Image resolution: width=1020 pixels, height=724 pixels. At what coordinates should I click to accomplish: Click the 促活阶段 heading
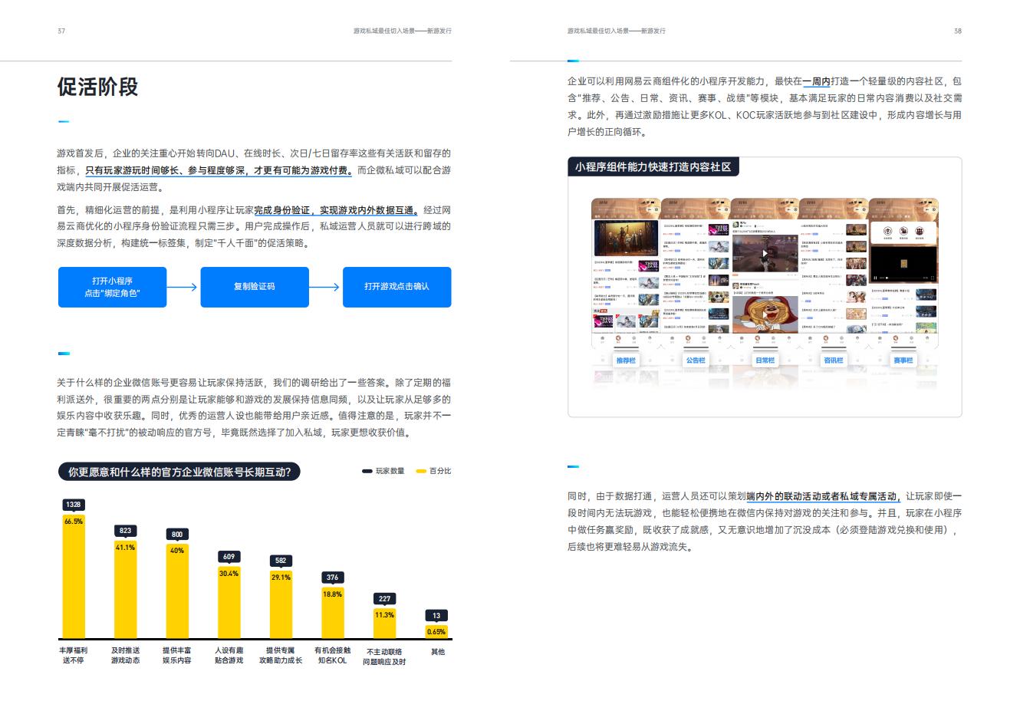coord(97,87)
